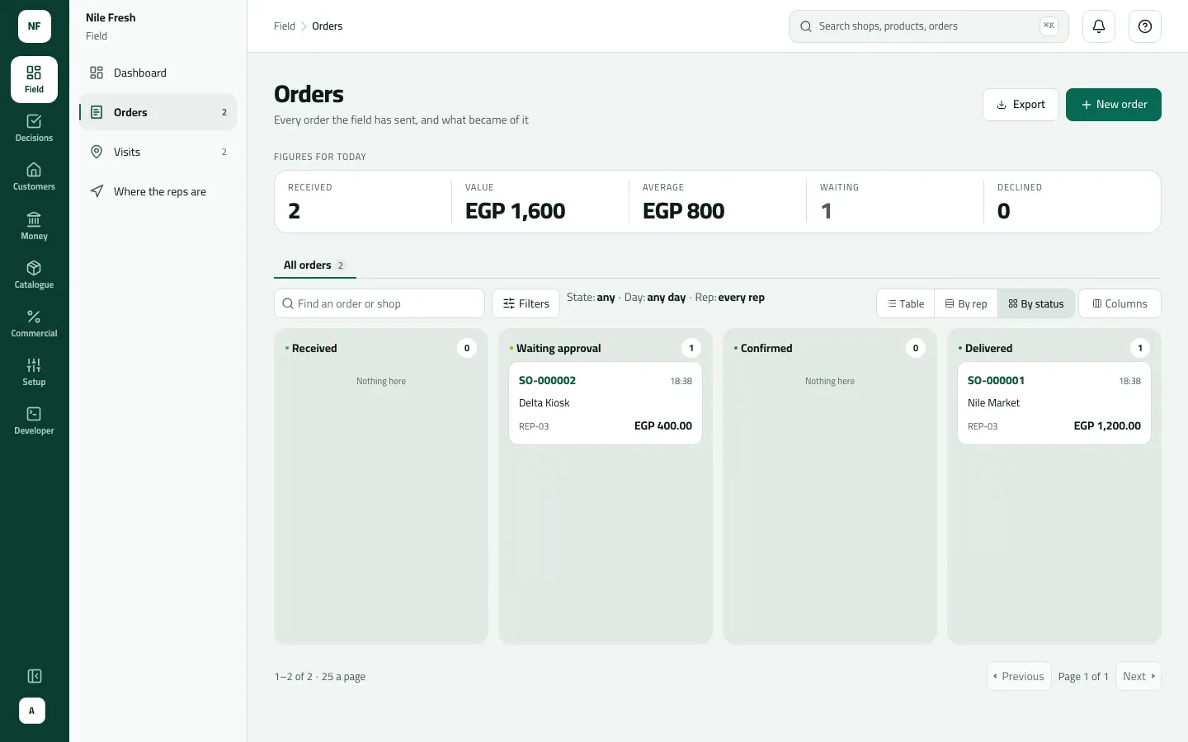1188x742 pixels.
Task: Click the Page 1 of 1 indicator
Action: click(x=1083, y=677)
